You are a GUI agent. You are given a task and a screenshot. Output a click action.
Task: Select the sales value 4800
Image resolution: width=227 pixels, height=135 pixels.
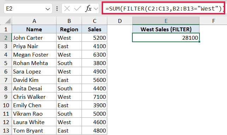click(95, 130)
